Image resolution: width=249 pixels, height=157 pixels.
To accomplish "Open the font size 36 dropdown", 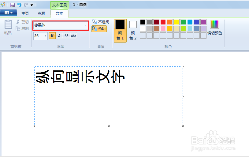I will point(45,36).
